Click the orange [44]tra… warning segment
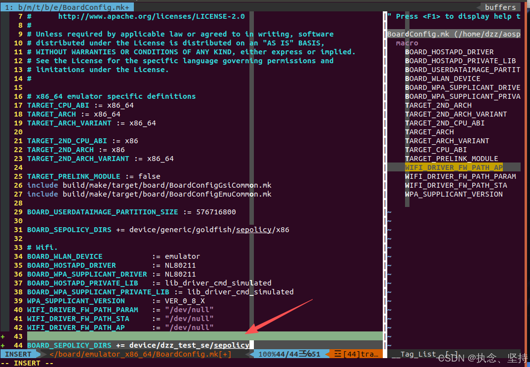This screenshot has height=367, width=530. pyautogui.click(x=356, y=354)
